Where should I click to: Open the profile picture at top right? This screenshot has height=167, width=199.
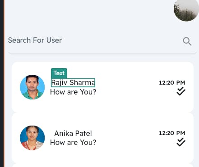click(x=186, y=9)
